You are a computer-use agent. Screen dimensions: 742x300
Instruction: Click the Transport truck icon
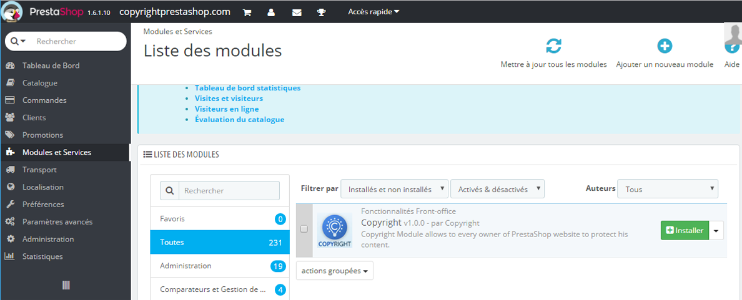pos(10,170)
